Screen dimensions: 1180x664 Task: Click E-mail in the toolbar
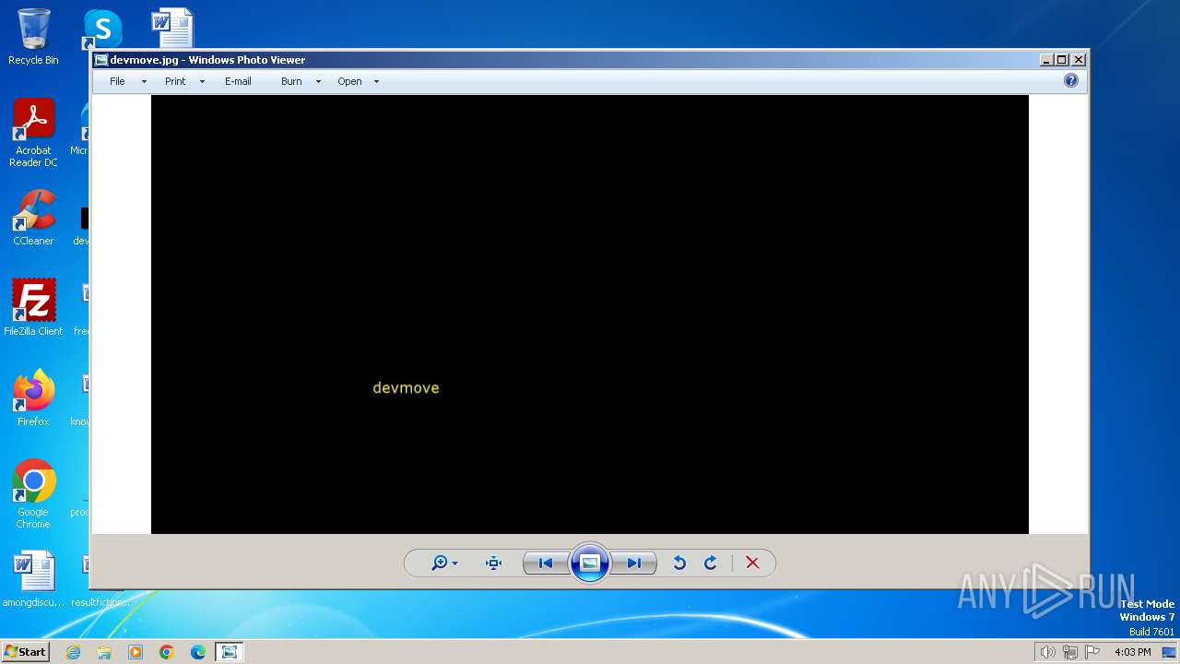pyautogui.click(x=238, y=81)
